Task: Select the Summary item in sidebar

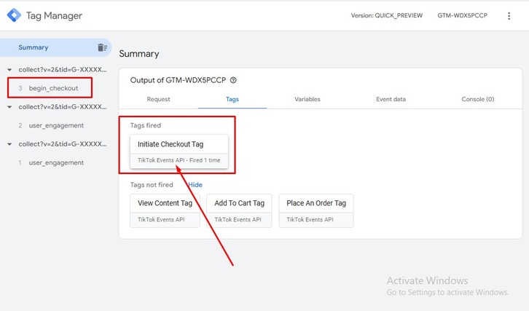Action: coord(34,47)
